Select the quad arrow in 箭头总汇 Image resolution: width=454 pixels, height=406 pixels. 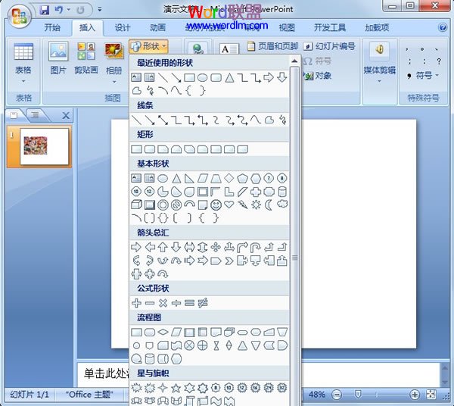pyautogui.click(x=216, y=247)
